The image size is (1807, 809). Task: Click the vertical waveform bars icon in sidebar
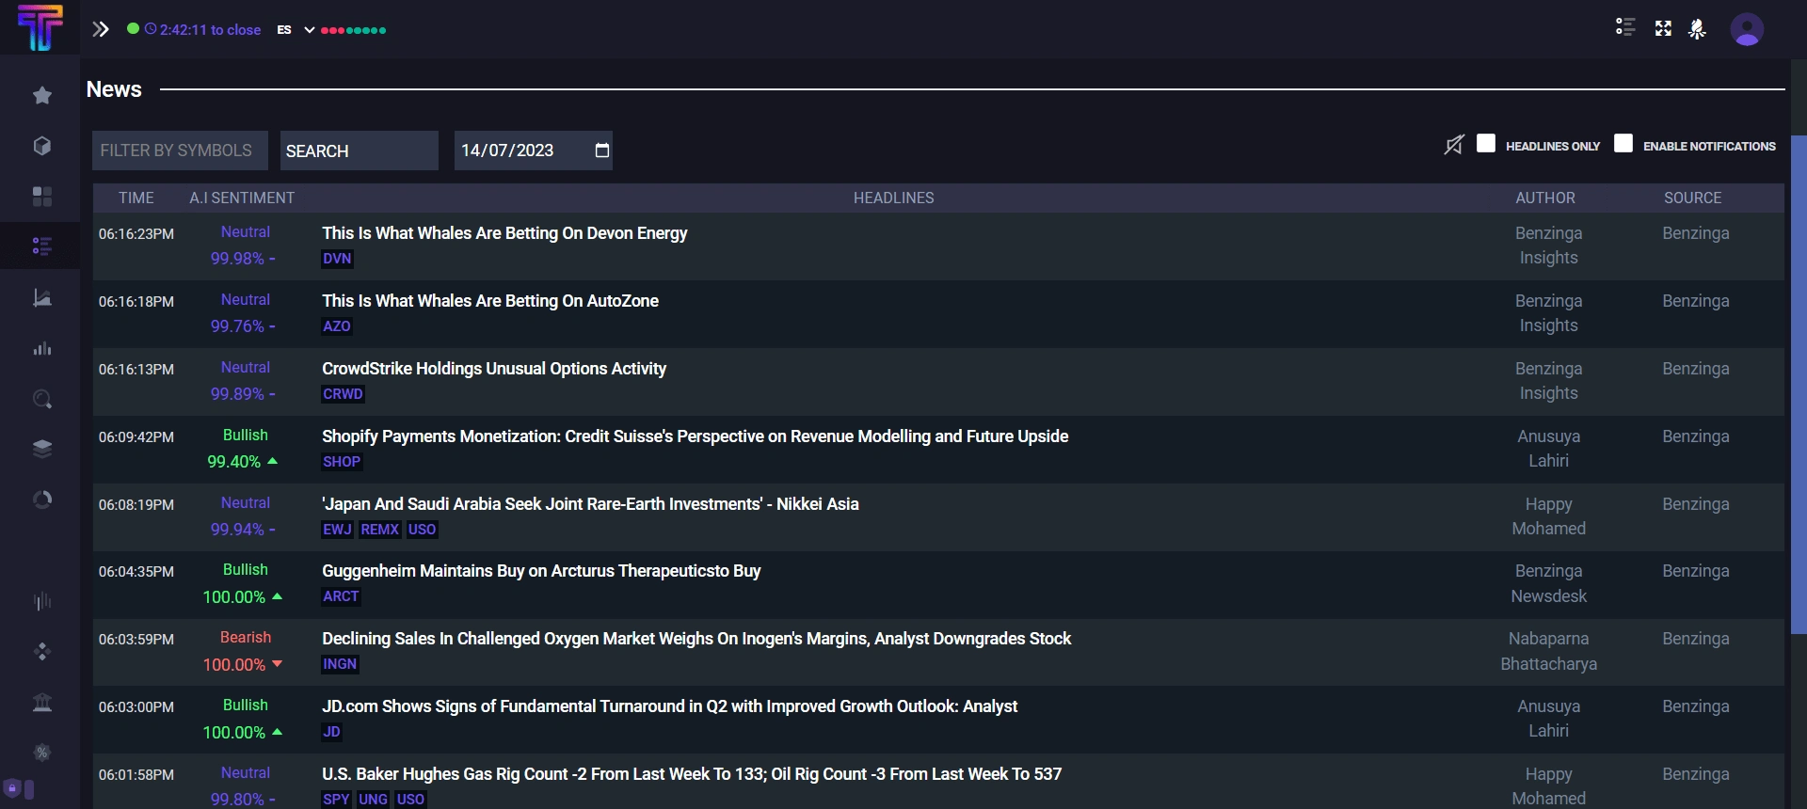point(41,601)
